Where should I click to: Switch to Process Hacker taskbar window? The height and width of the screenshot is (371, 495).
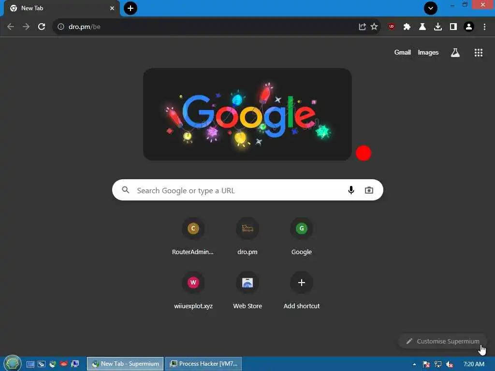204,364
